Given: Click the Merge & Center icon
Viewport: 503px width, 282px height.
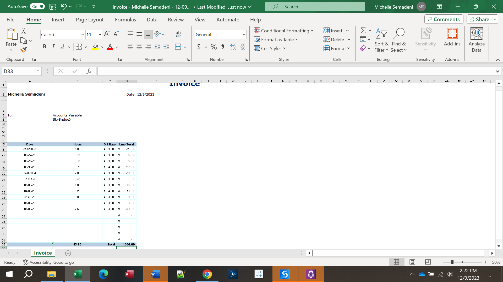Looking at the screenshot, I should tap(178, 47).
